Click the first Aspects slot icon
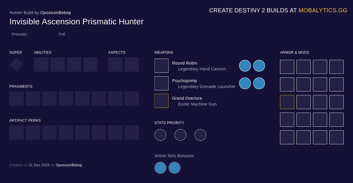The width and height of the screenshot is (353, 183). tap(115, 65)
